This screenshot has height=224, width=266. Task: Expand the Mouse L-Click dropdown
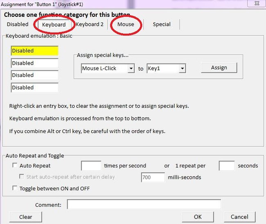(131, 68)
